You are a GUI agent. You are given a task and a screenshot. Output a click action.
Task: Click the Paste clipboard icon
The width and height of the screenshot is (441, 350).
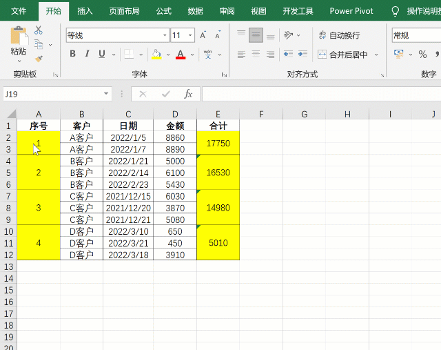pos(19,41)
